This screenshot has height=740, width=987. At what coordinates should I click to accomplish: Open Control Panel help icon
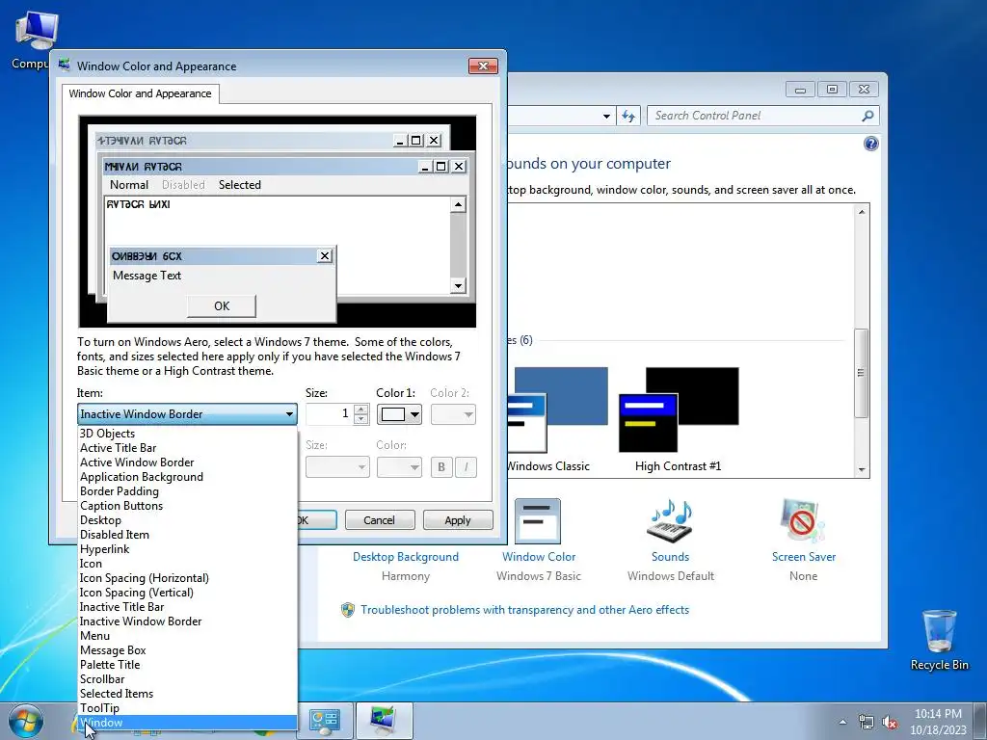click(870, 145)
